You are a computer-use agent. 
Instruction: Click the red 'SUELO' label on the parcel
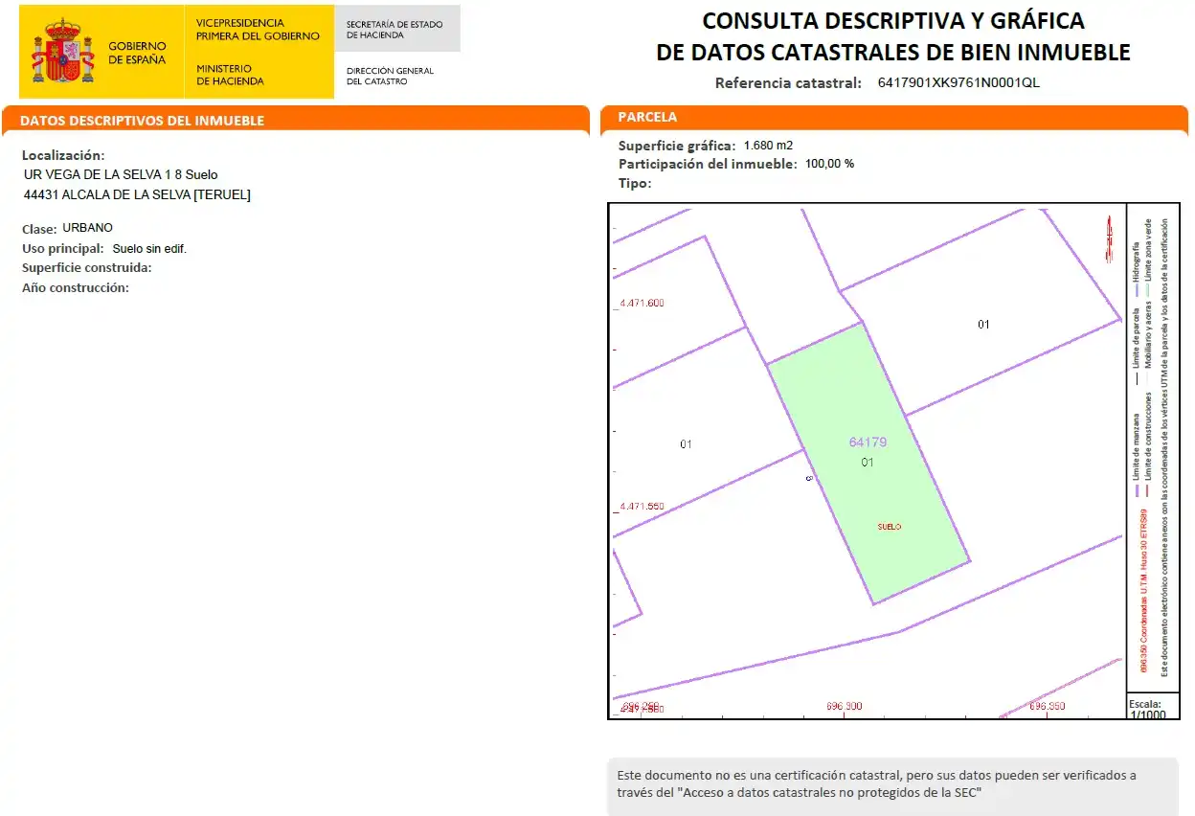click(x=890, y=527)
